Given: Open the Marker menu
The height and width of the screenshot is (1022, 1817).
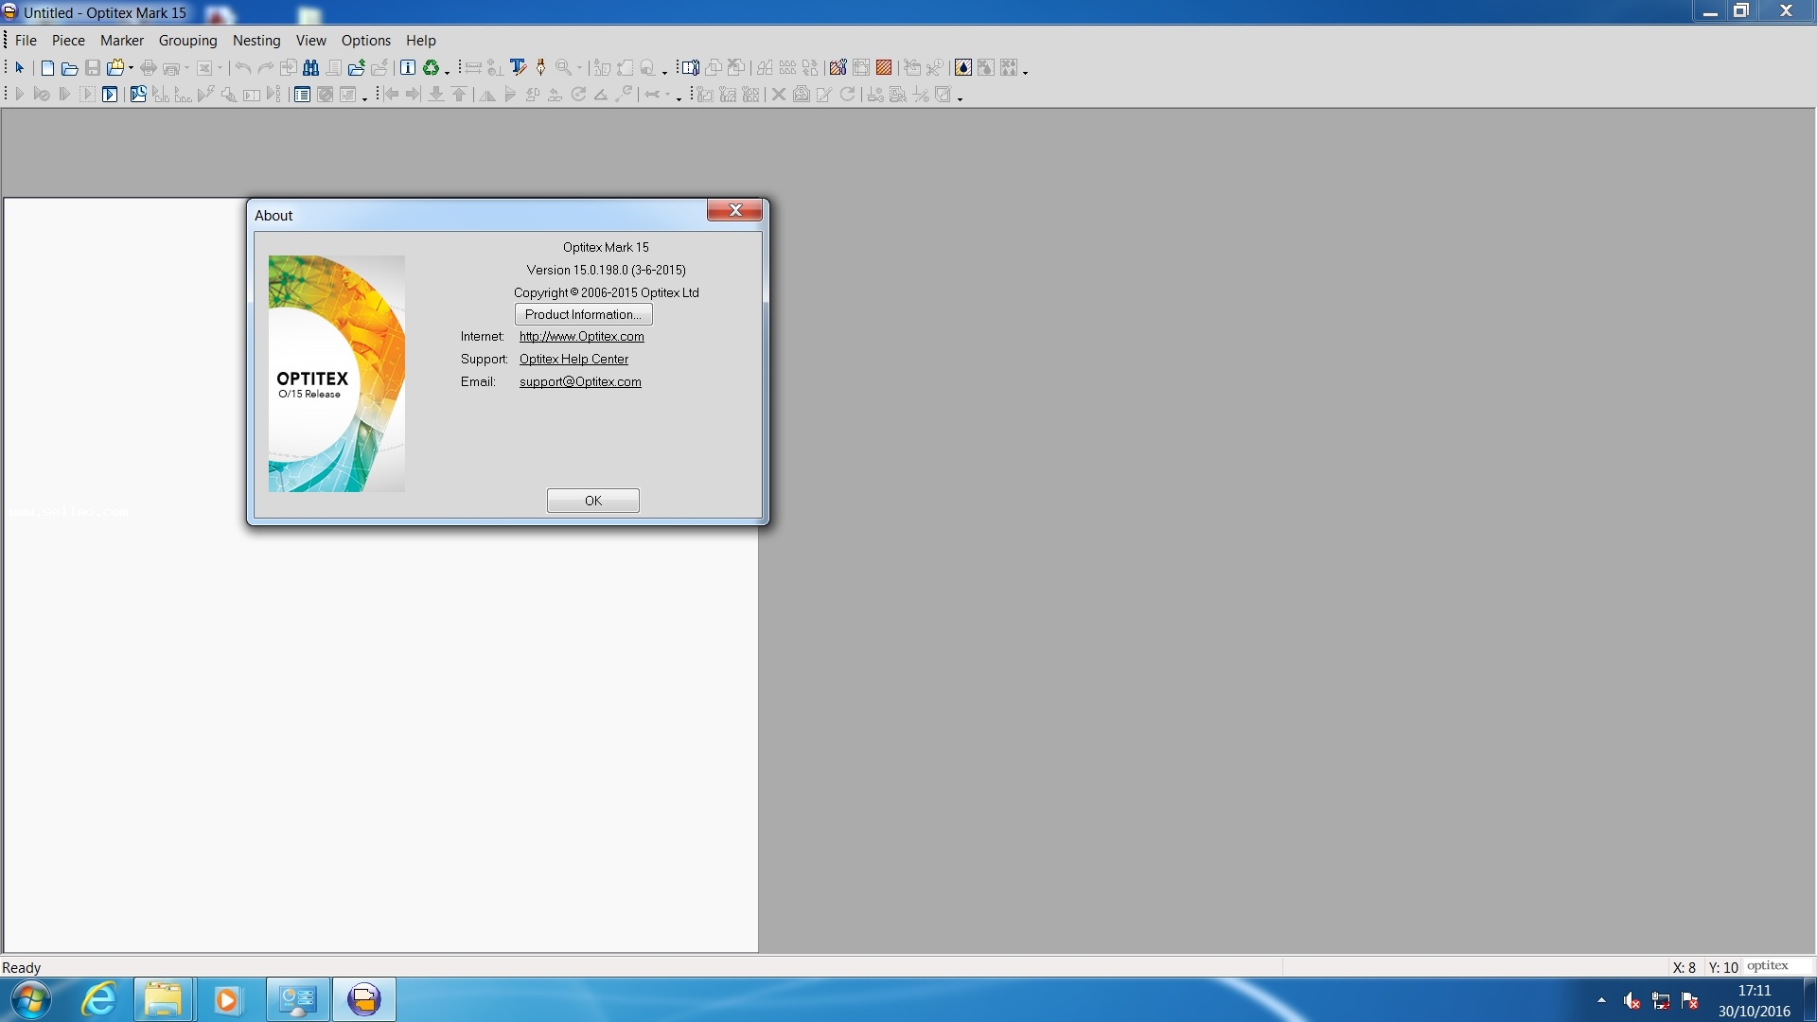Looking at the screenshot, I should [122, 41].
